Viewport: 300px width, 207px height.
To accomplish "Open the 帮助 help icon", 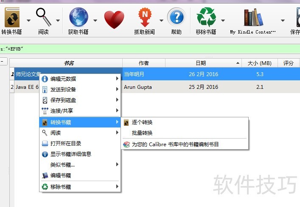I will pos(176,18).
